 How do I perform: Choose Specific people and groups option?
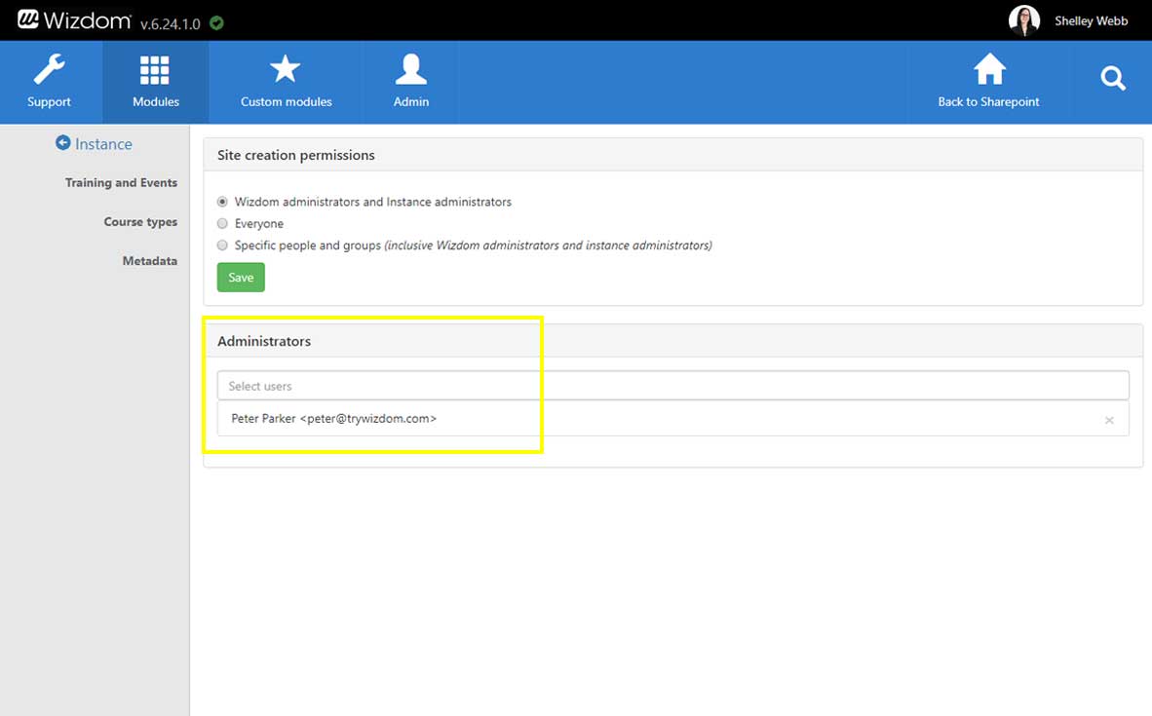pos(223,245)
